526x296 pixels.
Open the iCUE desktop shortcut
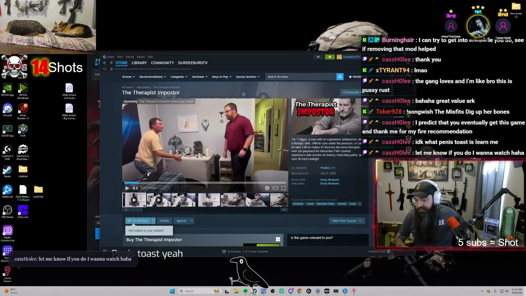[x=23, y=130]
